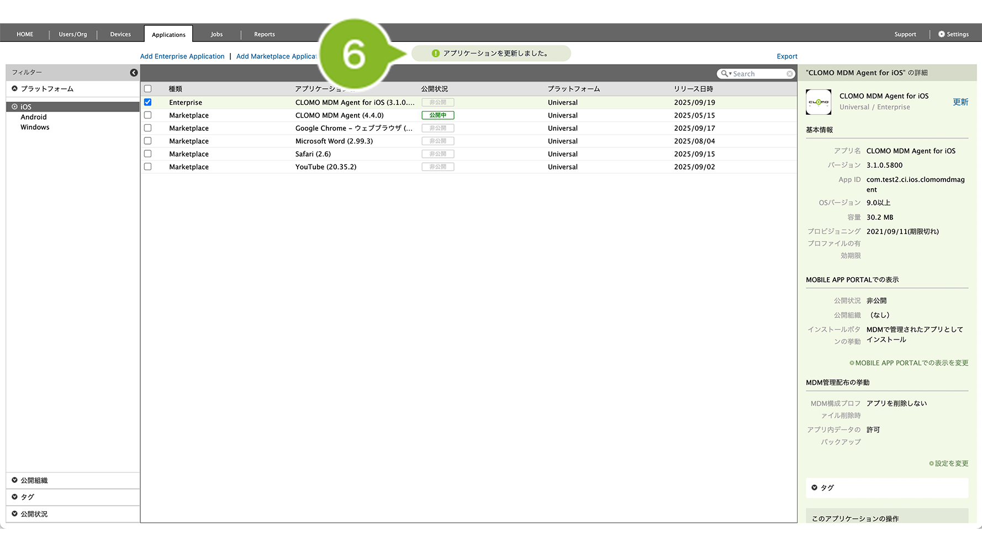Collapse the filter panel arrow icon
982x552 pixels.
pyautogui.click(x=134, y=73)
